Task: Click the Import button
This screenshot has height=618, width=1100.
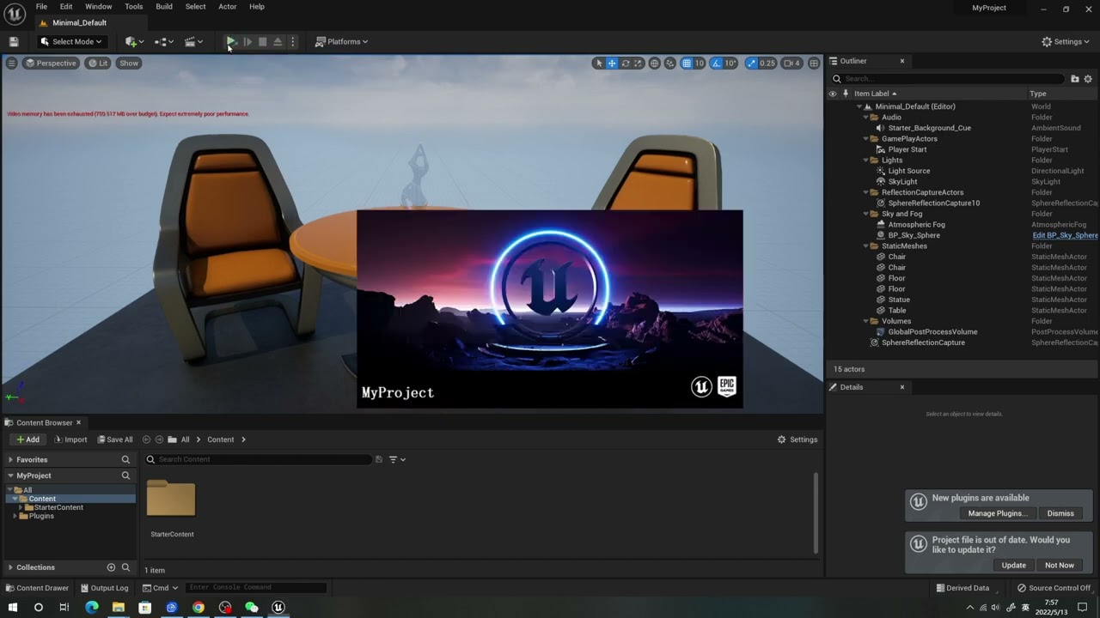Action: click(x=70, y=439)
